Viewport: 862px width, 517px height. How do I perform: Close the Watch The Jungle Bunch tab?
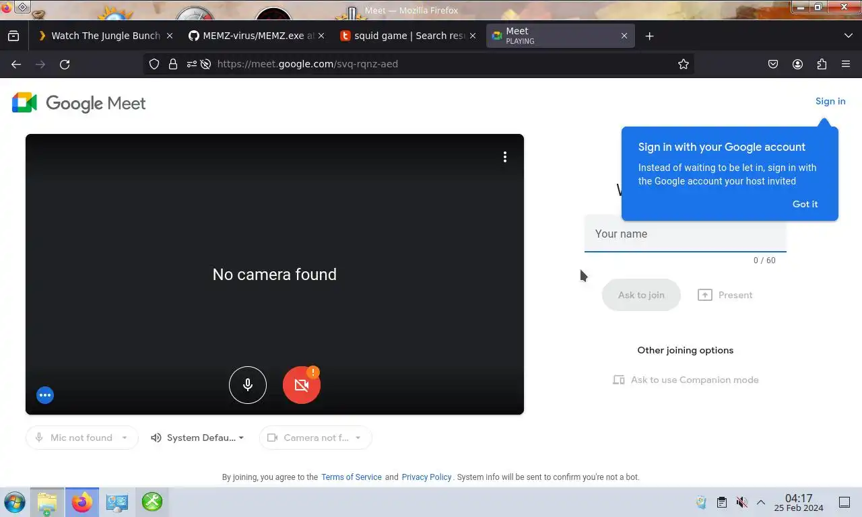click(170, 36)
